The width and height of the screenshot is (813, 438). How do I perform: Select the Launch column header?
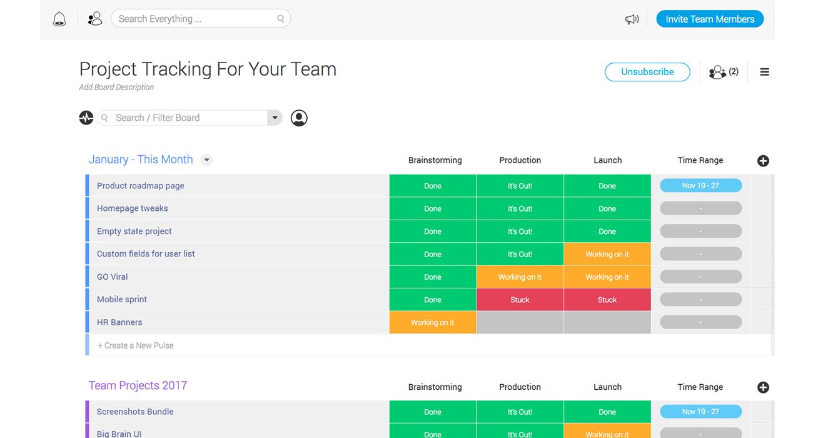(x=607, y=160)
